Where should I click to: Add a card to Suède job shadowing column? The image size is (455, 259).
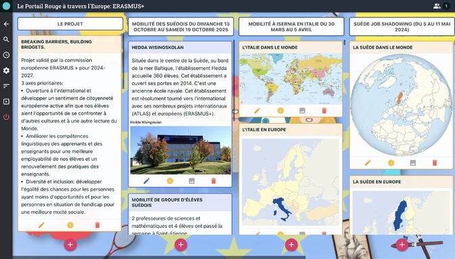(x=402, y=245)
